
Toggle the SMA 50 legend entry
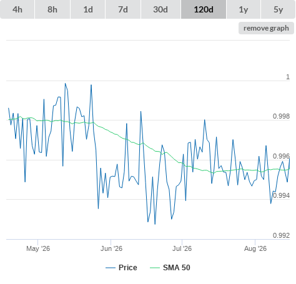click(177, 268)
